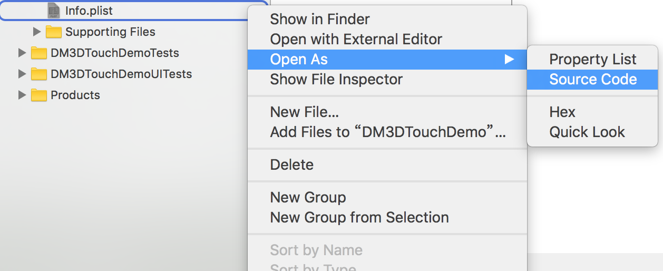Image resolution: width=663 pixels, height=271 pixels.
Task: Choose New File… from context menu
Action: [304, 112]
